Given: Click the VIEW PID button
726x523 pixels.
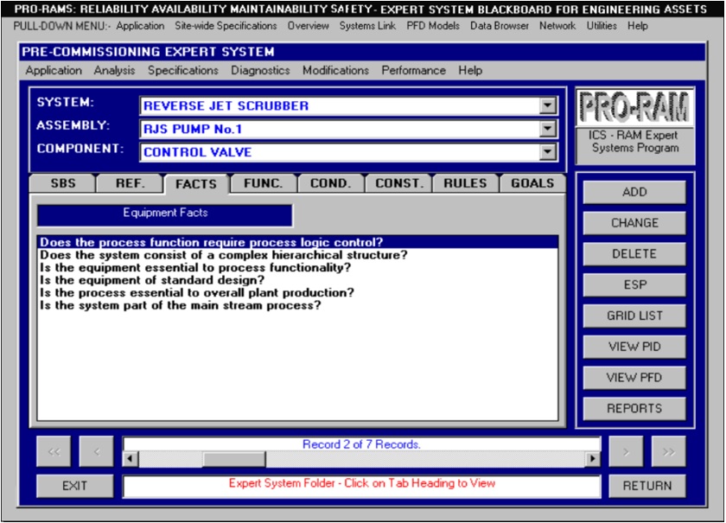Looking at the screenshot, I should pos(634,347).
